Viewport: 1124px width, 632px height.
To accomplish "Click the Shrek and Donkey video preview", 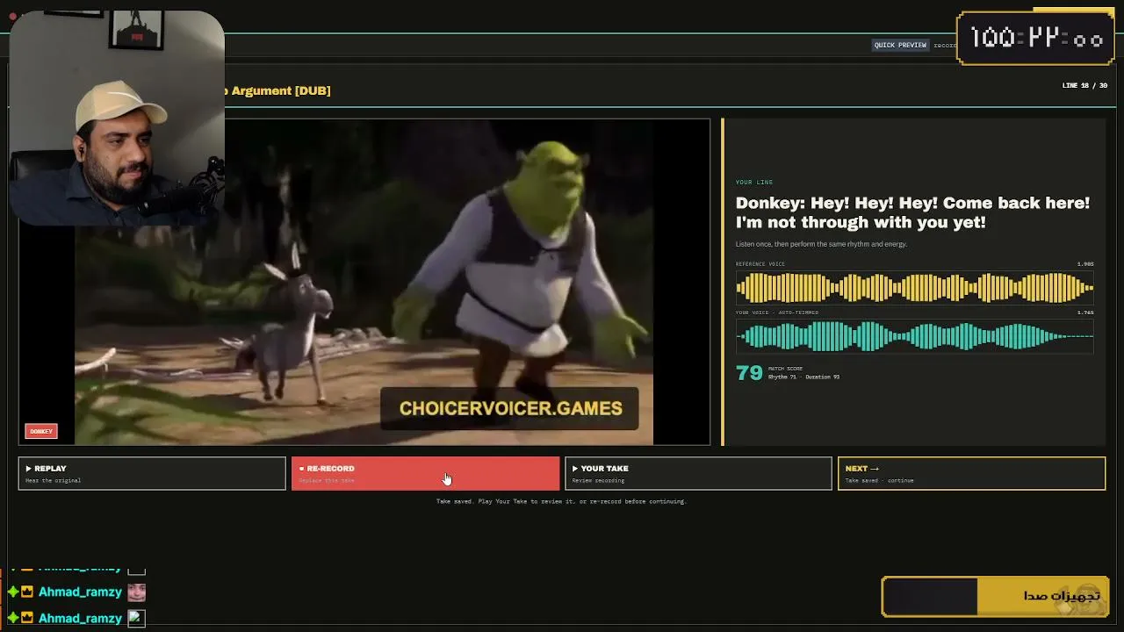I will click(x=364, y=282).
